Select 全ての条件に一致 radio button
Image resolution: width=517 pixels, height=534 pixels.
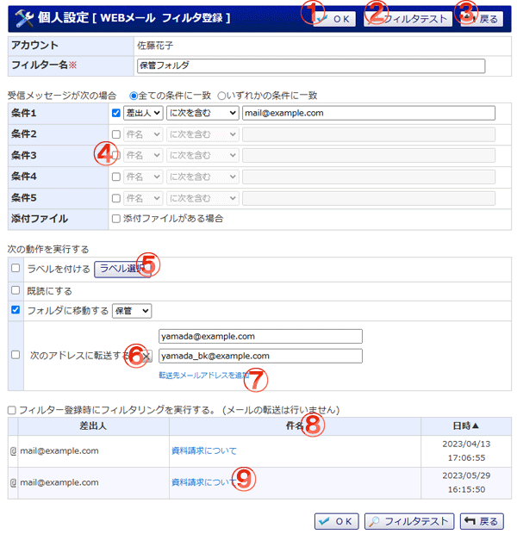coord(134,96)
